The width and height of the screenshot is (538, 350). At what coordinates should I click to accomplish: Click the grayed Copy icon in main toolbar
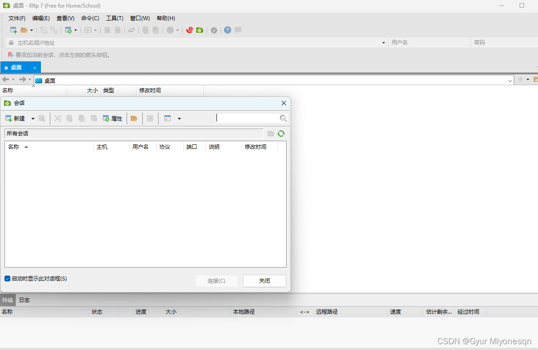[145, 30]
